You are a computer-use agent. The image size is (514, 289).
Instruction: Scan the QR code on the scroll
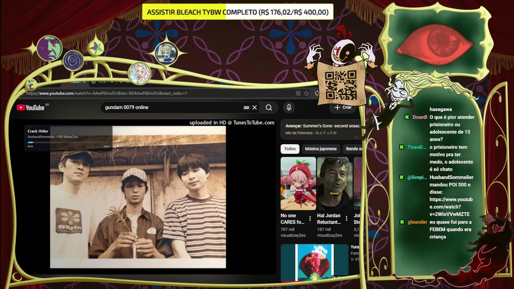point(341,85)
